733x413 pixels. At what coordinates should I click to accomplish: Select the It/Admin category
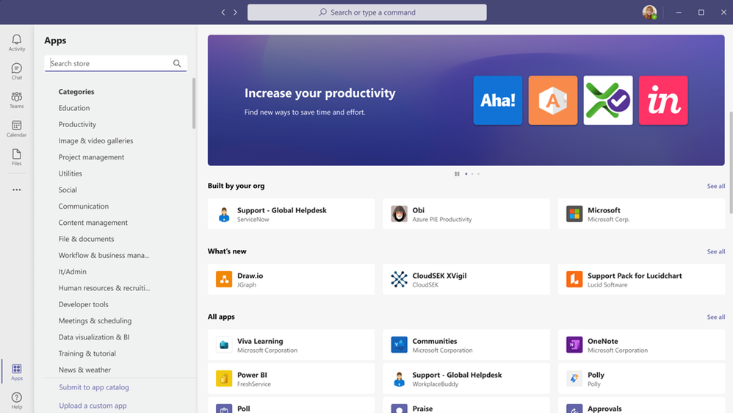tap(73, 272)
